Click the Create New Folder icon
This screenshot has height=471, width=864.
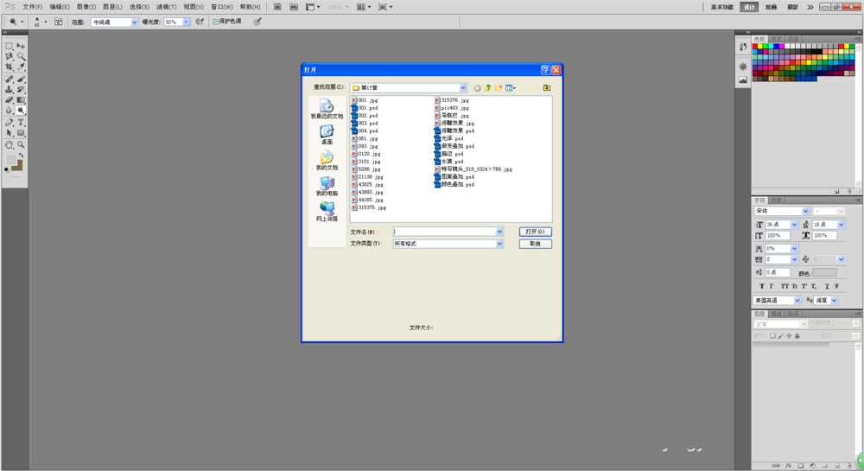tap(499, 87)
